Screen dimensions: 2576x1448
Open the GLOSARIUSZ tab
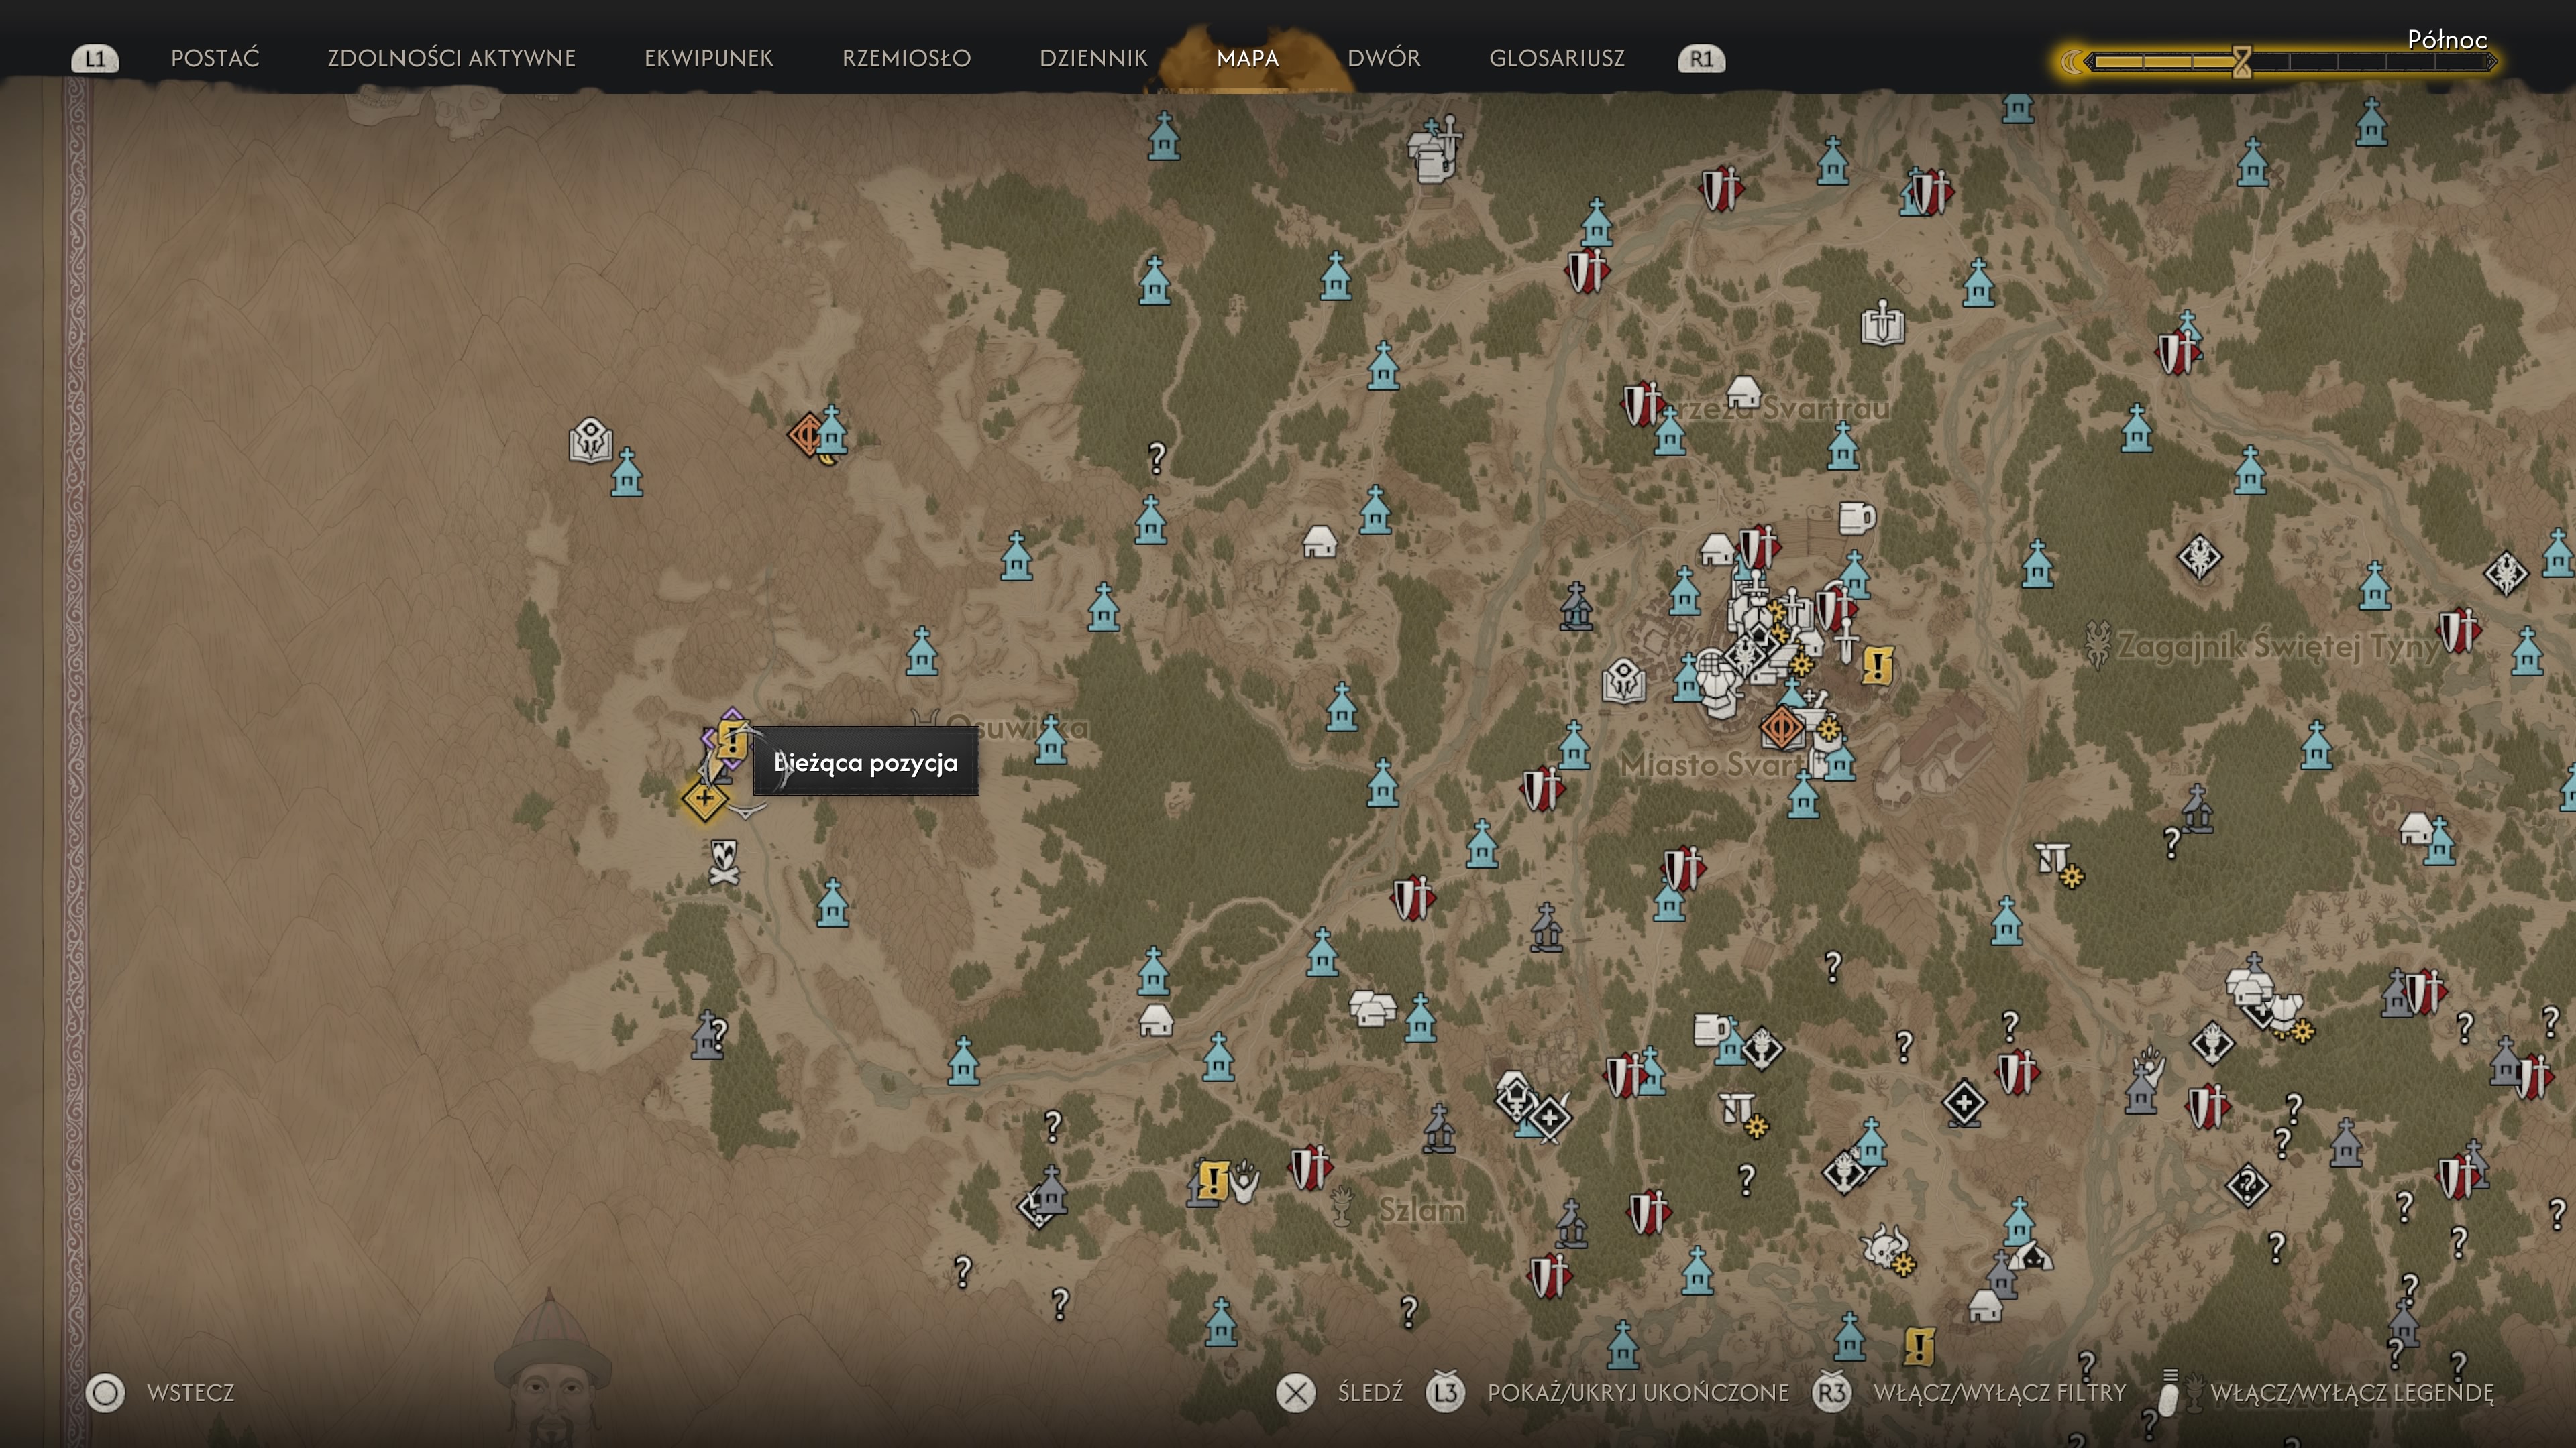click(x=1557, y=58)
